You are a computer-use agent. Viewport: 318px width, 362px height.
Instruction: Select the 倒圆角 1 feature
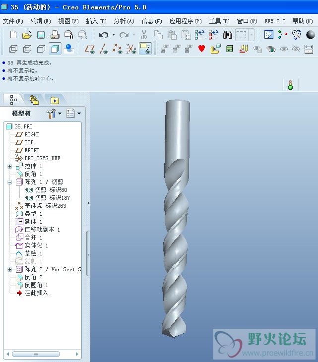(x=36, y=285)
